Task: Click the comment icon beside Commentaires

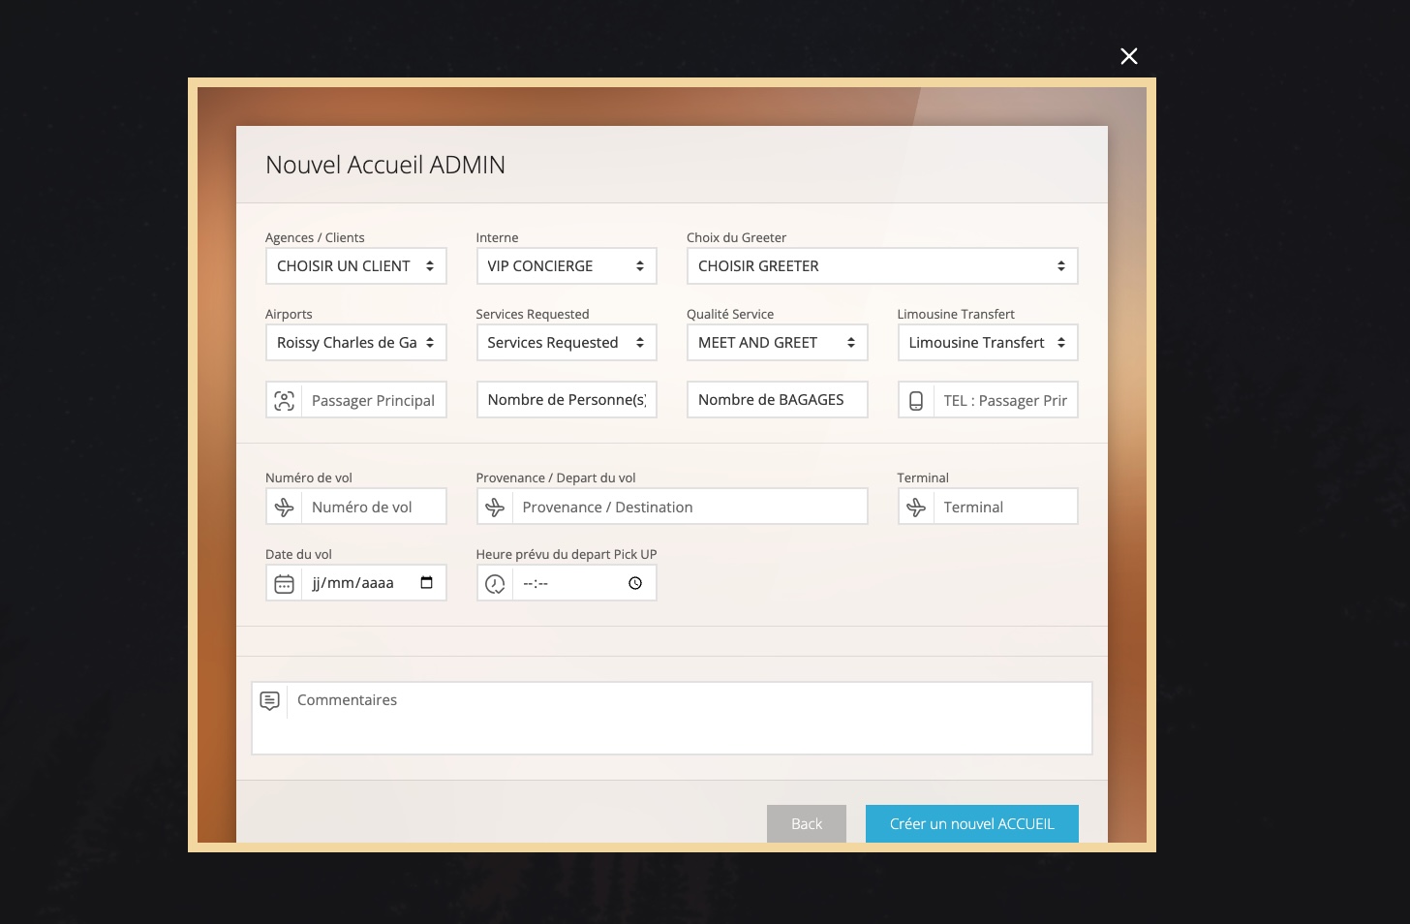Action: [x=270, y=700]
